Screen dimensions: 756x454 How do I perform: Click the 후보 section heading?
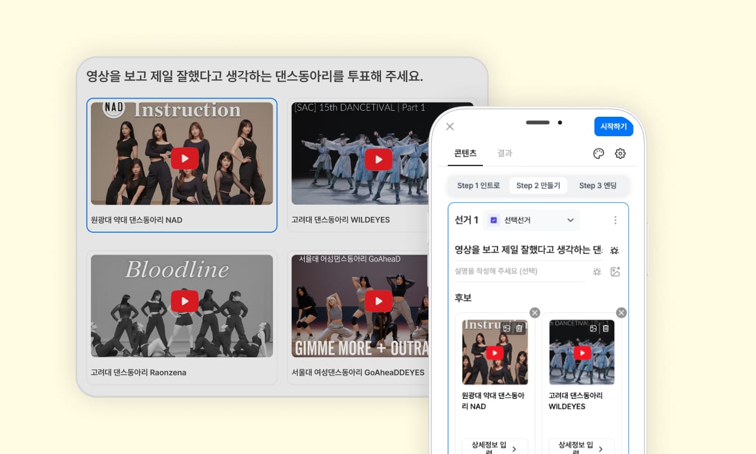[463, 298]
